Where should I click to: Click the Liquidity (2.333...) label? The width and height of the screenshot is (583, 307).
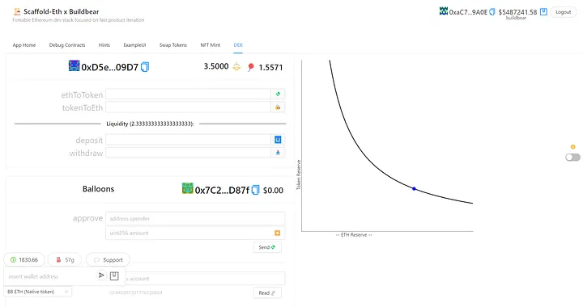pos(151,124)
